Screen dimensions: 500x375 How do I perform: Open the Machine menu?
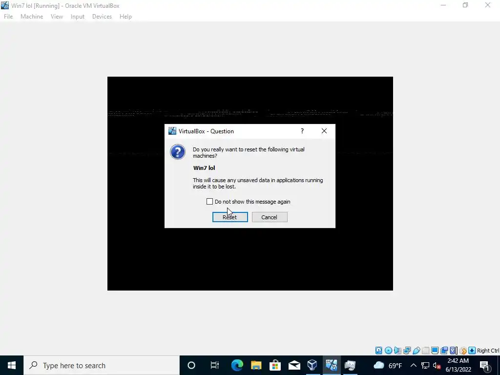(32, 17)
